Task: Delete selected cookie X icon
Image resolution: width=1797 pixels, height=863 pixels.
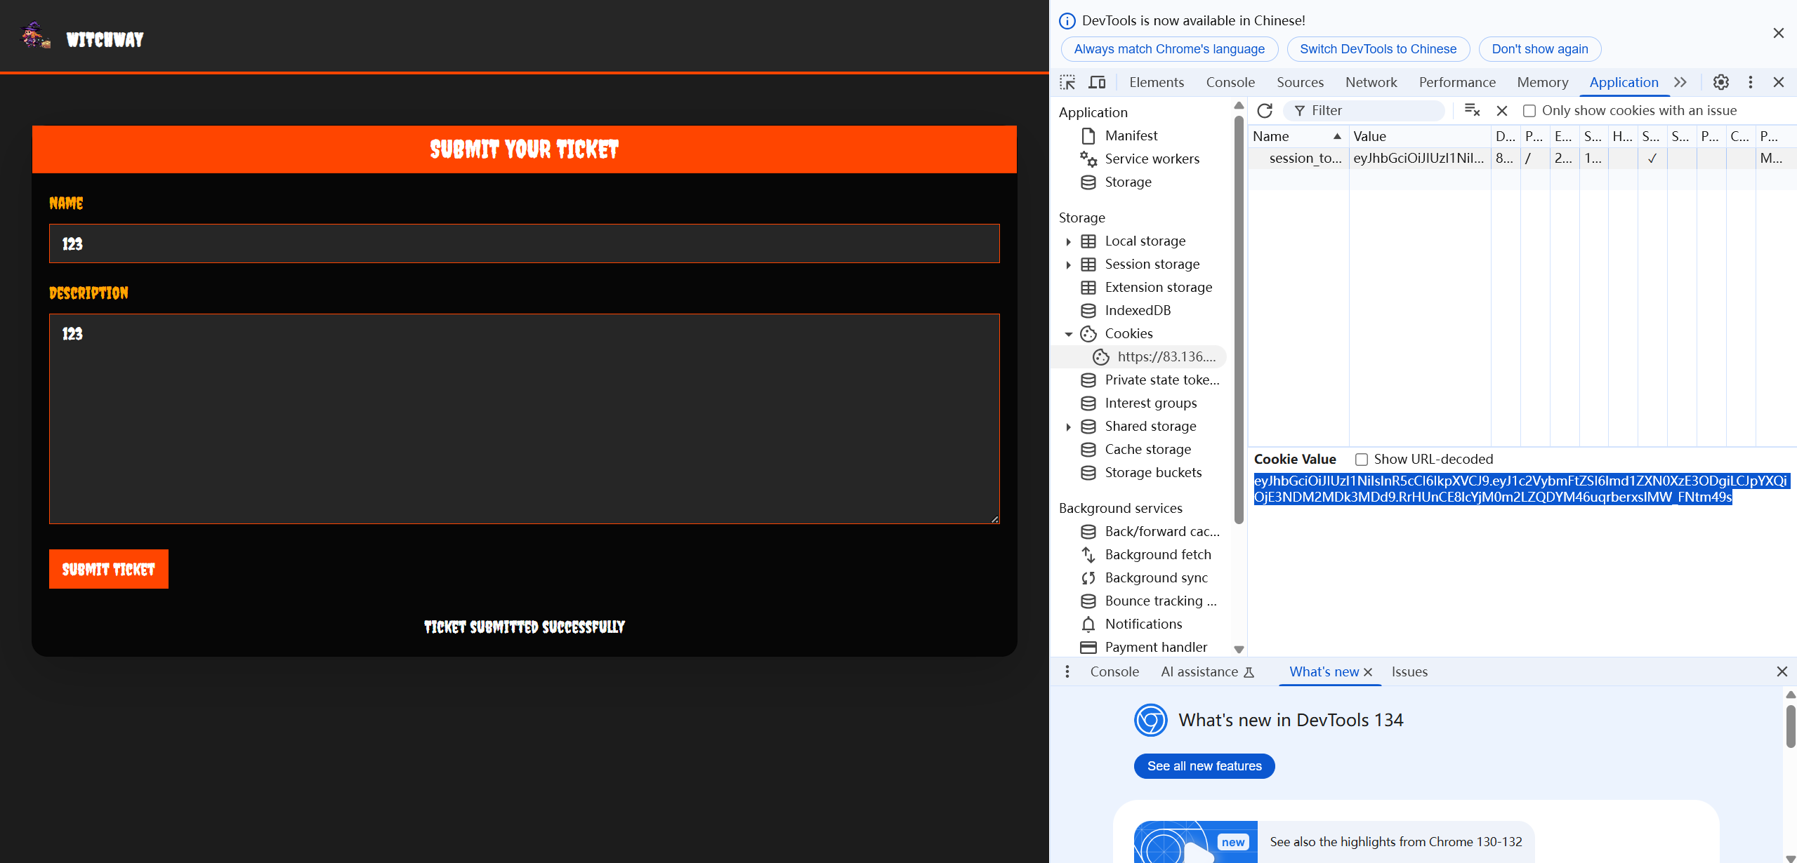Action: click(x=1502, y=111)
